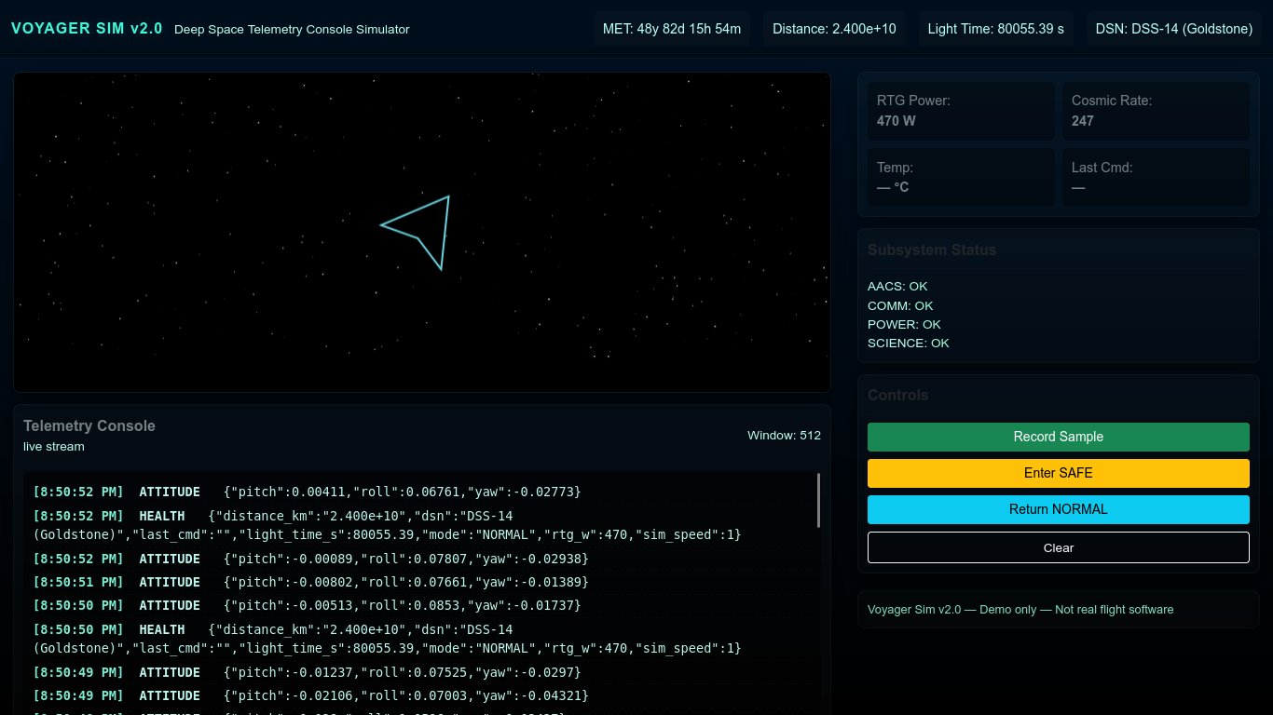Image resolution: width=1273 pixels, height=715 pixels.
Task: Click the SCIENCE: OK status line
Action: click(x=908, y=343)
